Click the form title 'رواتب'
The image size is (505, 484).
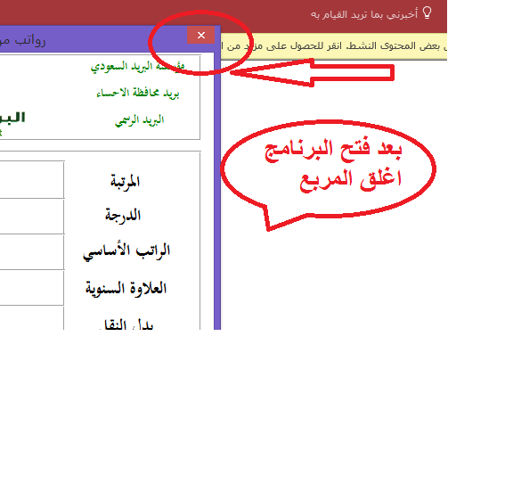30,41
